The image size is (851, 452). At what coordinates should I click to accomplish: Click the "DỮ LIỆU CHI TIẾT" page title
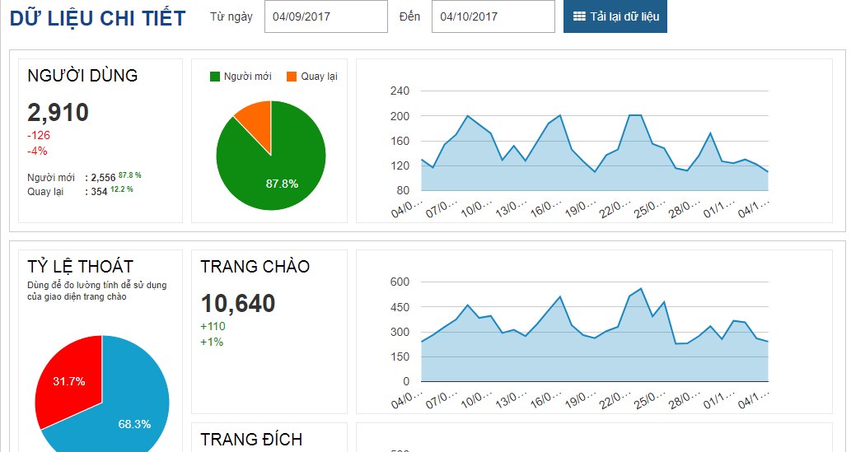coord(97,18)
